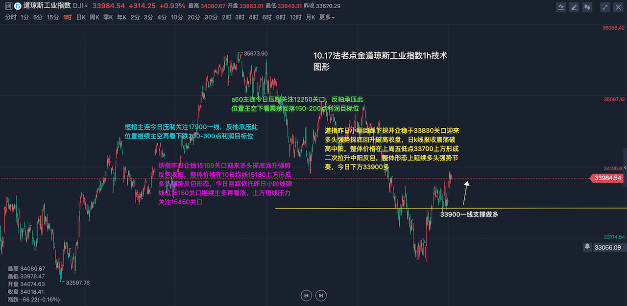Select the 20分 timeframe
Viewport: 627px width, 306px height.
click(194, 17)
